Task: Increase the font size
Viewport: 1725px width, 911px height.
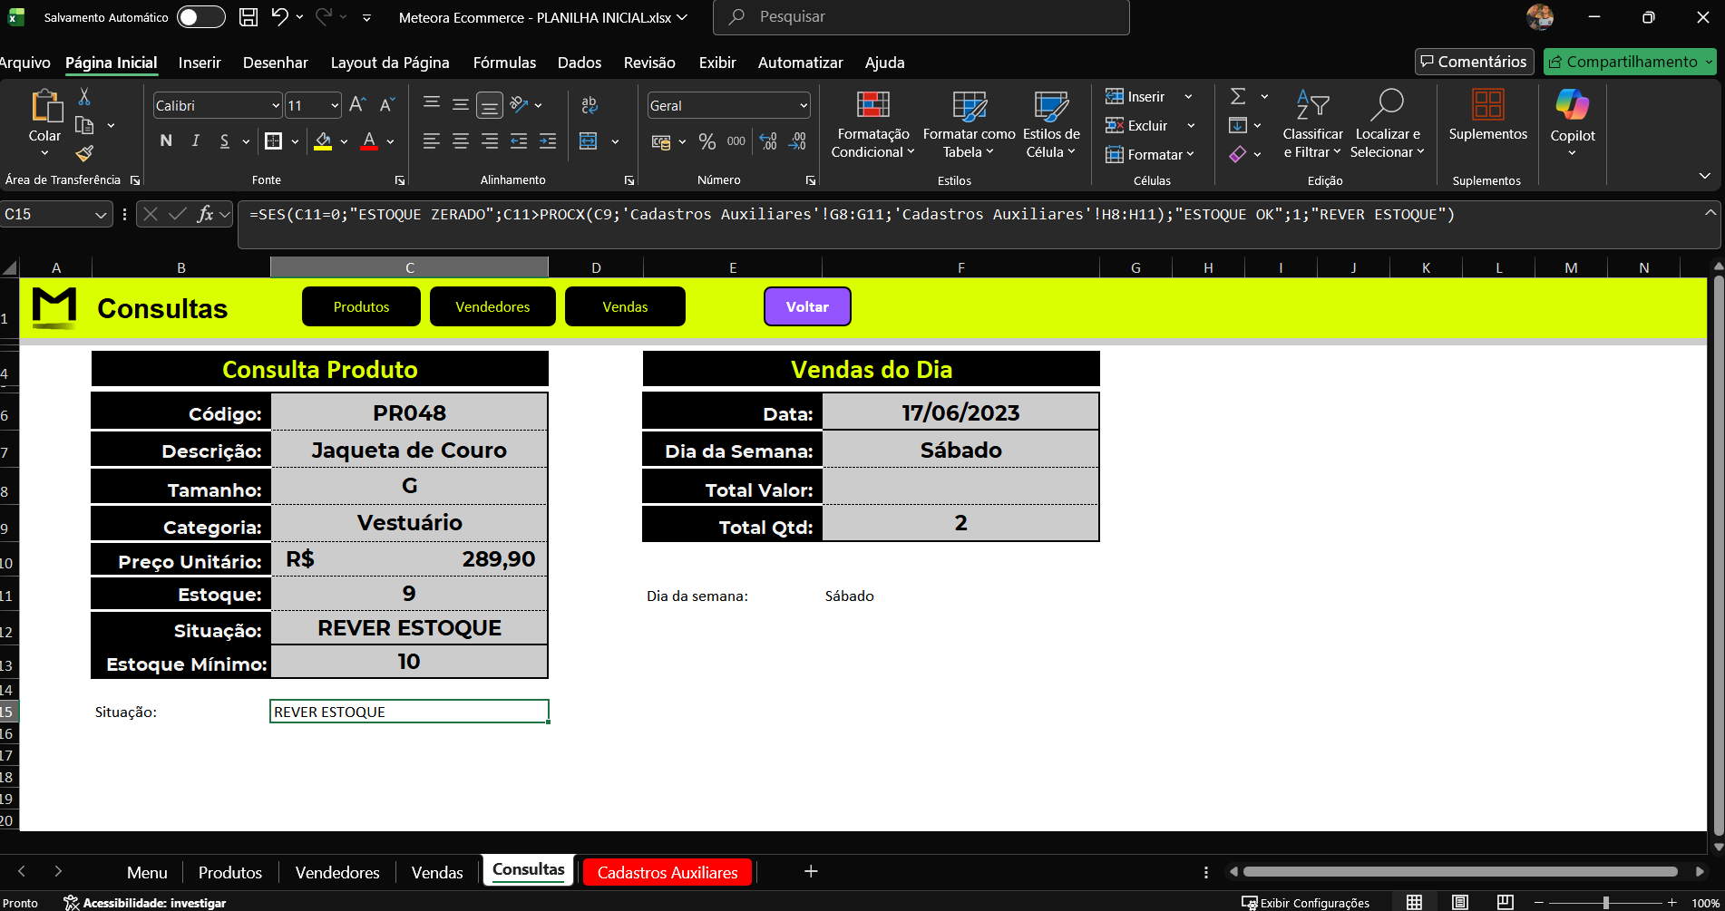Action: 357,105
